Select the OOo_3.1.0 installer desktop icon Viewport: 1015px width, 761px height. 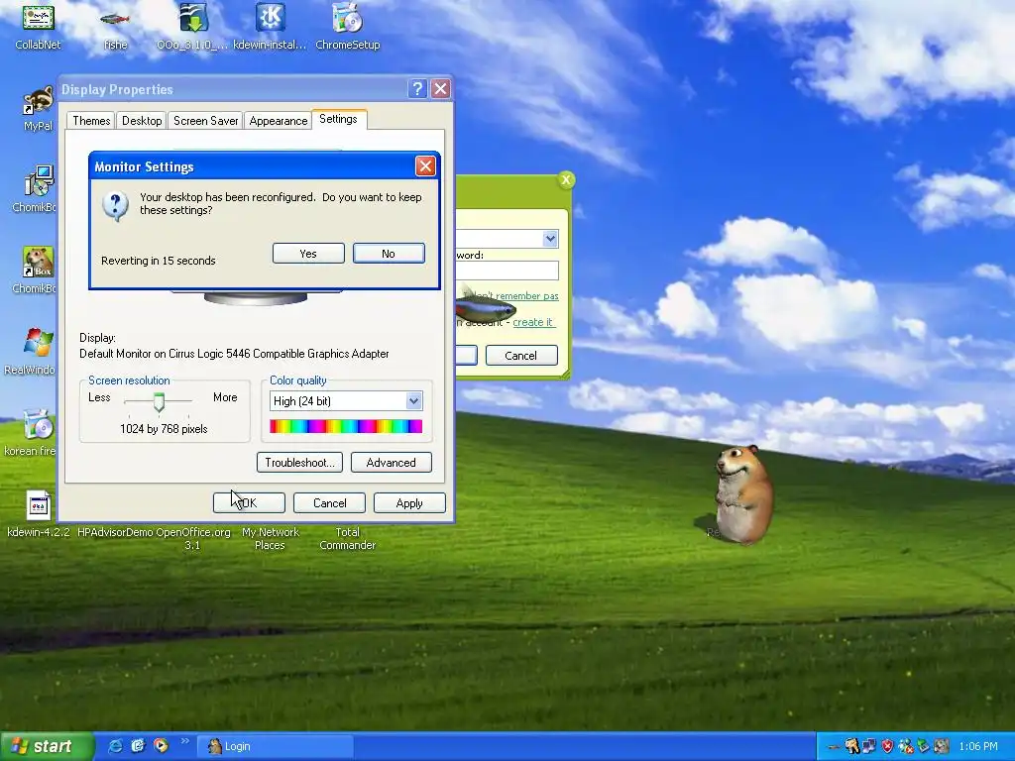pyautogui.click(x=193, y=18)
